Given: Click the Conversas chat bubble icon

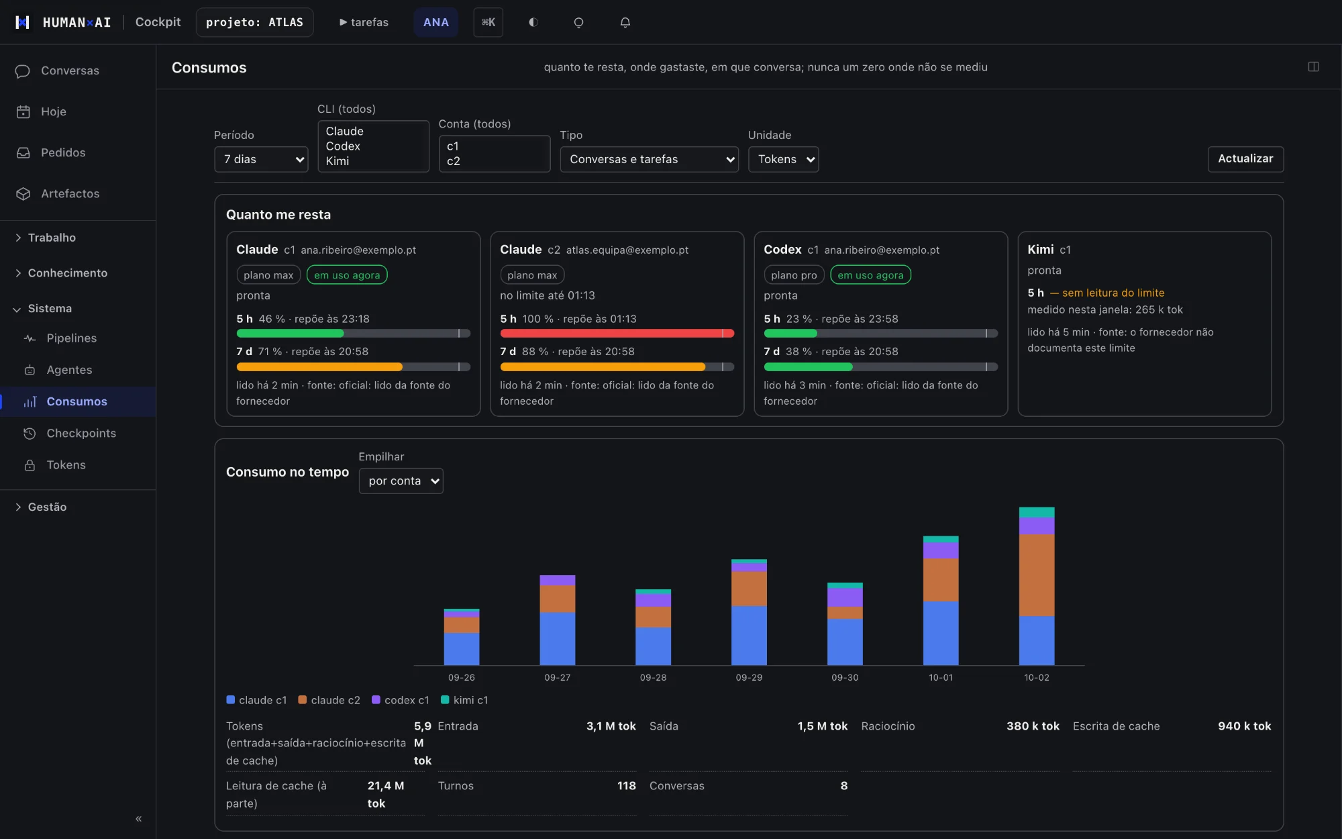Looking at the screenshot, I should pyautogui.click(x=23, y=70).
